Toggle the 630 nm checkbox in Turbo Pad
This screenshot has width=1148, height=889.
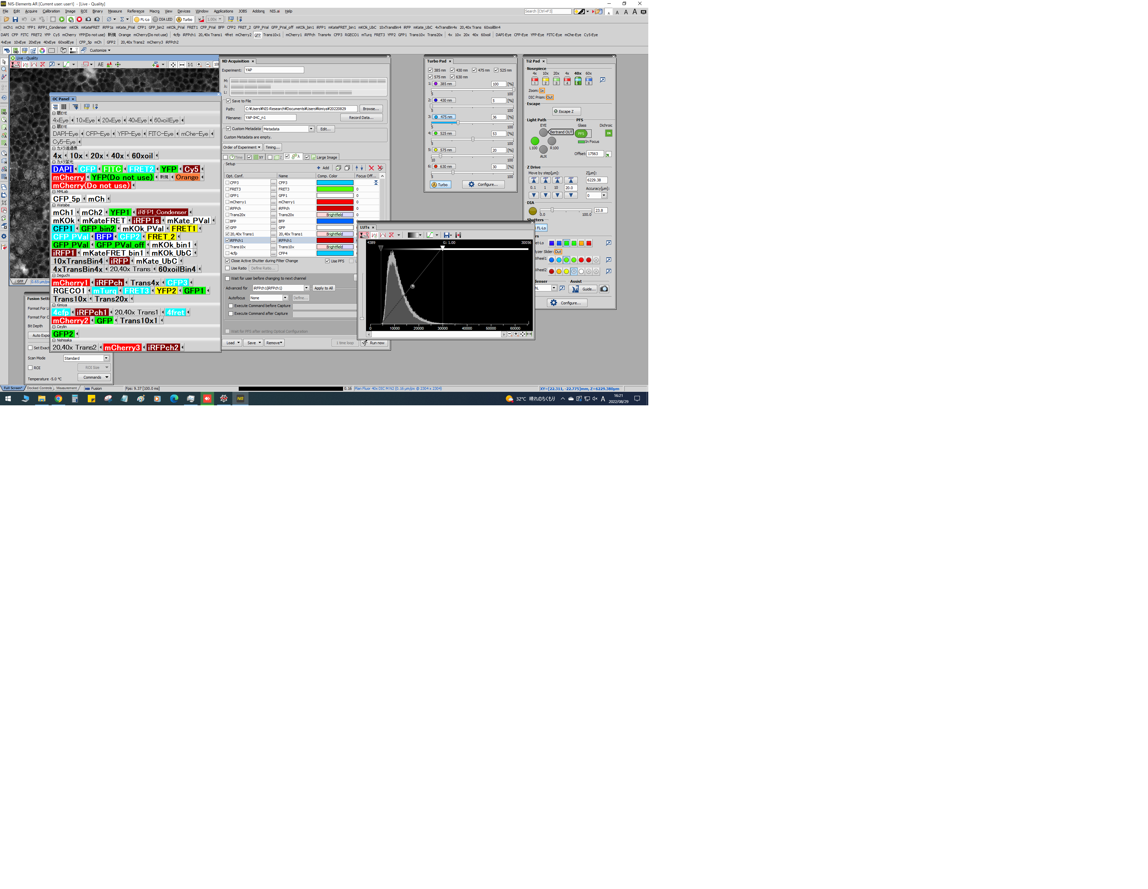tap(452, 77)
